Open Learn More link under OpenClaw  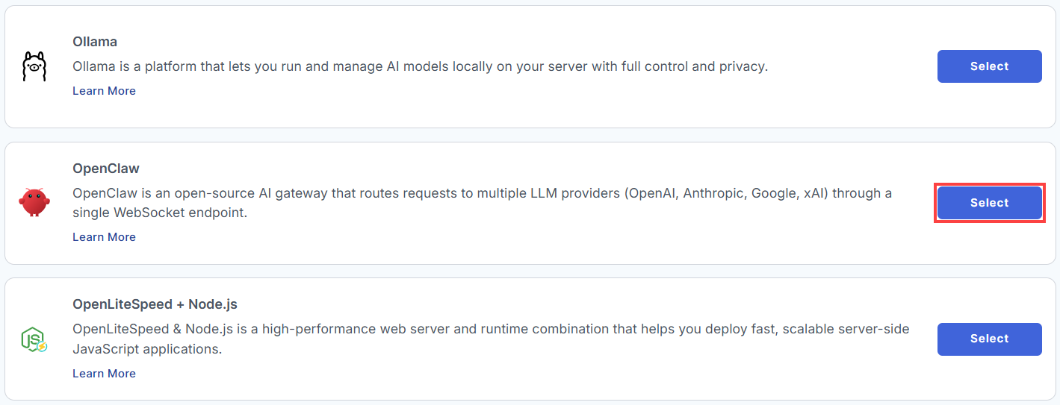pyautogui.click(x=104, y=237)
